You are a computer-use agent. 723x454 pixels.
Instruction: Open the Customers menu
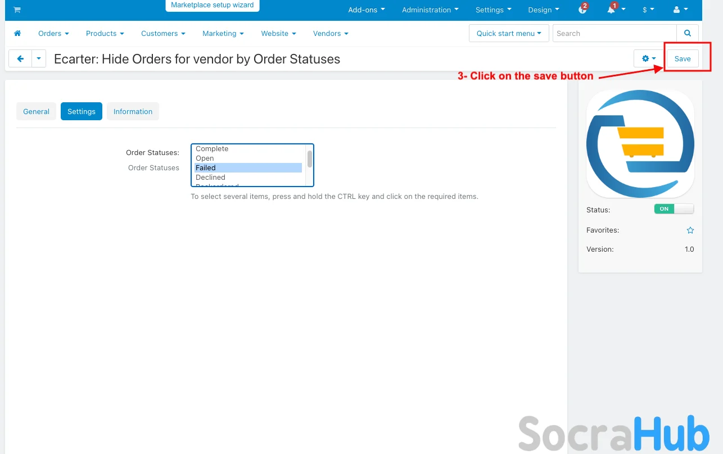pos(163,33)
